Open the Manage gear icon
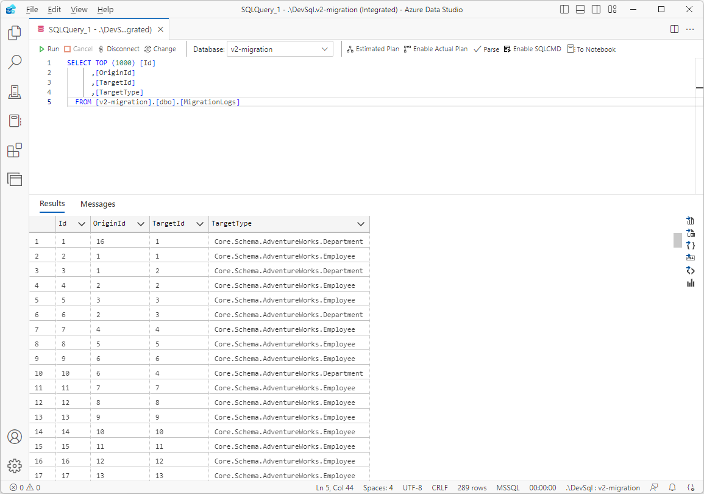This screenshot has width=704, height=494. tap(15, 466)
